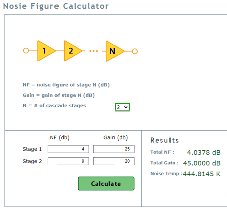
Task: Click the Gain (db) column header
Action: (x=116, y=138)
